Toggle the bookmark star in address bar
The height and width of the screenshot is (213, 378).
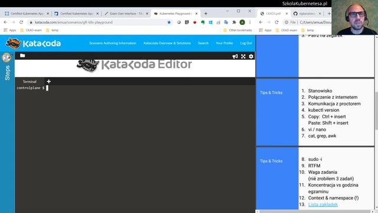pyautogui.click(x=169, y=22)
